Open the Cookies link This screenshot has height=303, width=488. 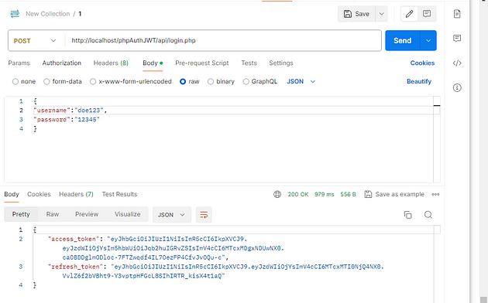coord(422,63)
